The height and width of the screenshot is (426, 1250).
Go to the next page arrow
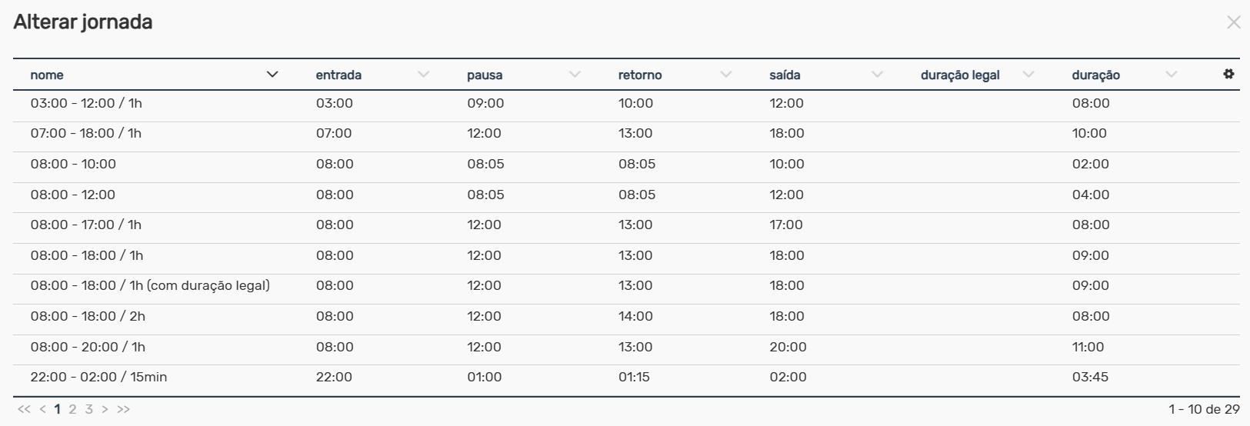pos(105,409)
